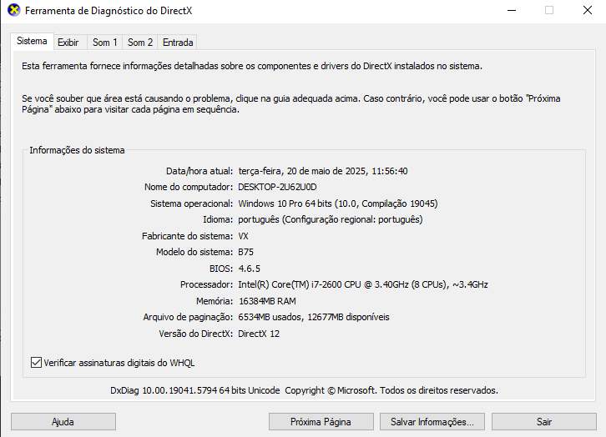The image size is (606, 437).
Task: Click the Modelo do sistema label
Action: tap(194, 252)
